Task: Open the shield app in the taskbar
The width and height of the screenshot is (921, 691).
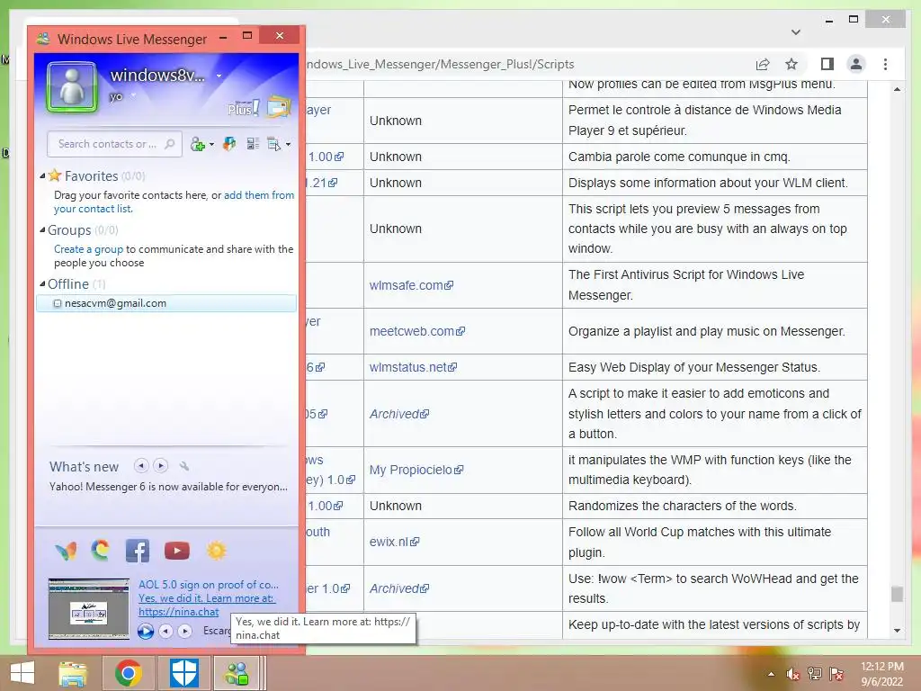Action: [183, 673]
